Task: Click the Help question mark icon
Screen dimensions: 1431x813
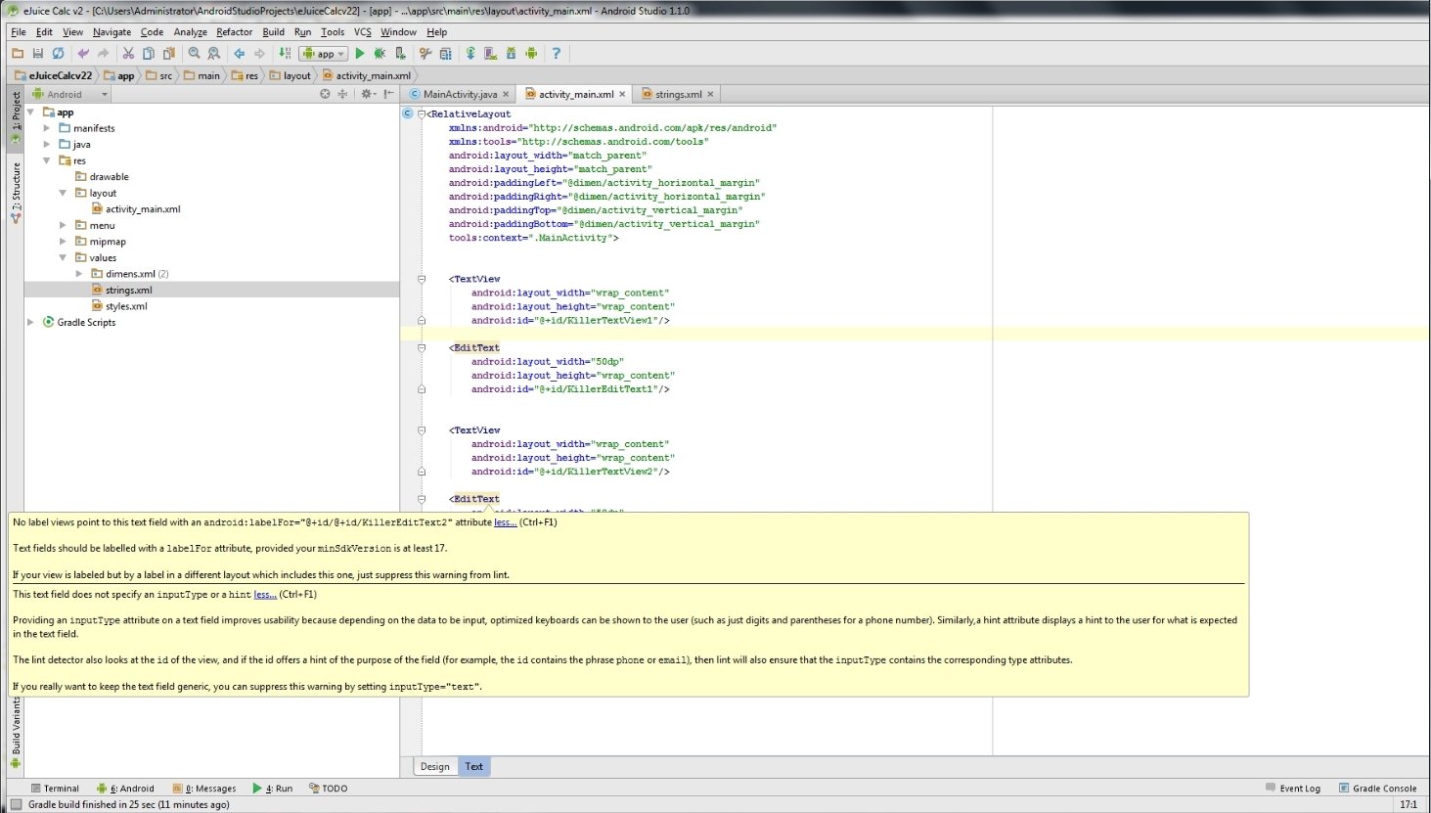Action: (557, 54)
